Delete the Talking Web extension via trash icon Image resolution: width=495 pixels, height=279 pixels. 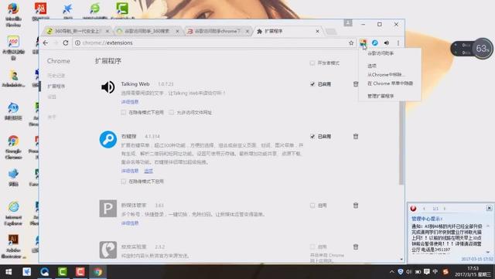(356, 84)
